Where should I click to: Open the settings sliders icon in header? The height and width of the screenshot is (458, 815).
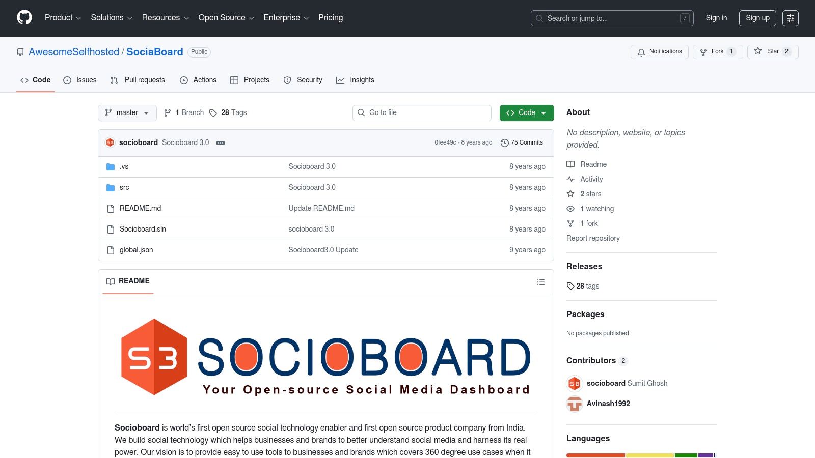click(x=791, y=18)
